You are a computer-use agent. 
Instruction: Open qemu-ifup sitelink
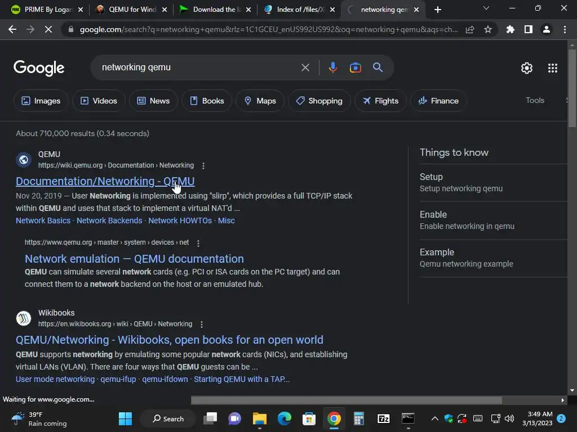pos(118,379)
